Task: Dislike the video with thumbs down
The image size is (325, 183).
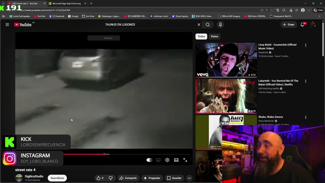Action: [x=110, y=178]
